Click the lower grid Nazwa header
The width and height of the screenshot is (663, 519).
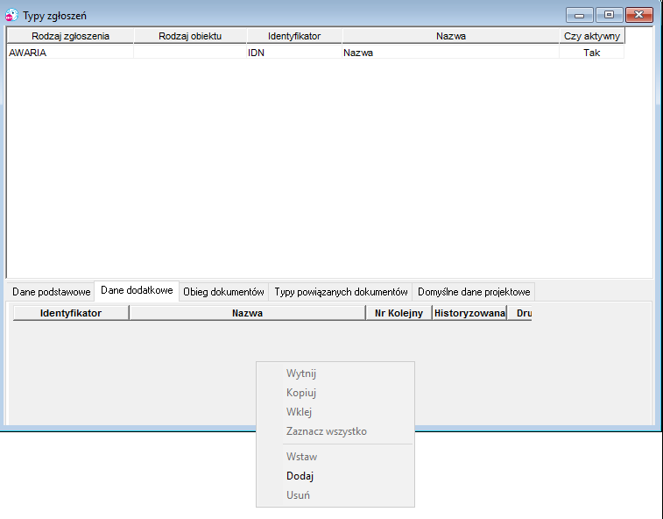click(x=247, y=313)
